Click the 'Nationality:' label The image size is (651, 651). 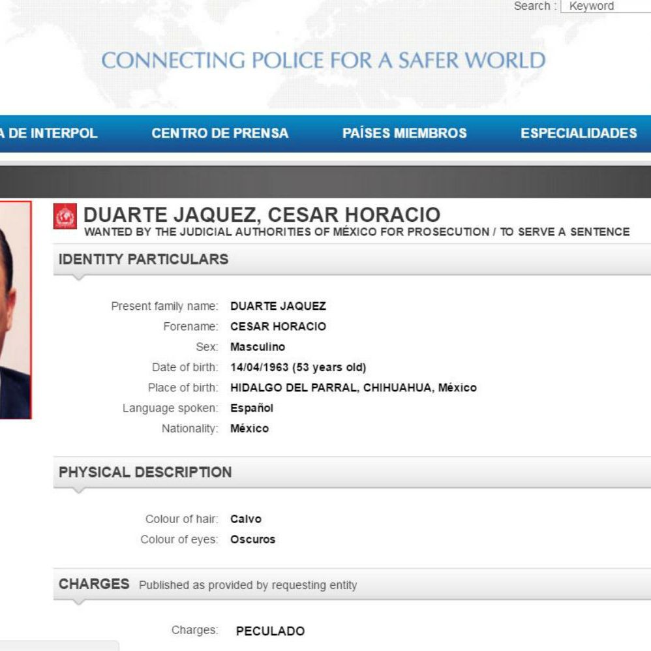(190, 429)
